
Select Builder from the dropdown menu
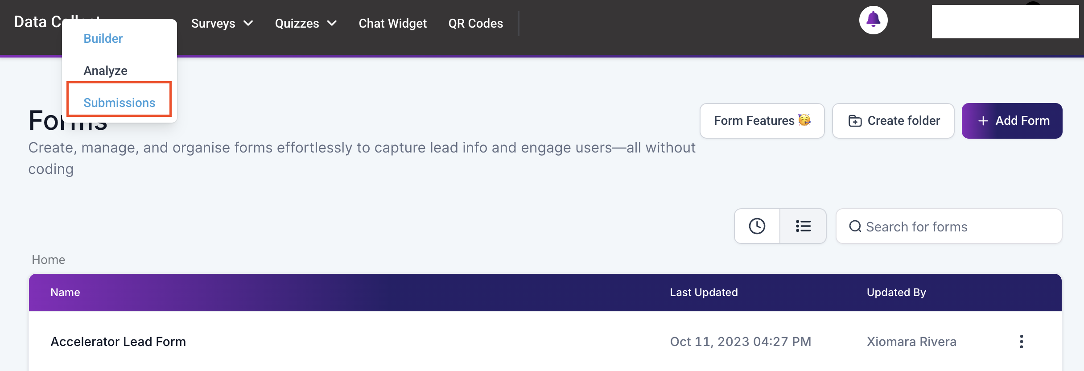pos(103,38)
